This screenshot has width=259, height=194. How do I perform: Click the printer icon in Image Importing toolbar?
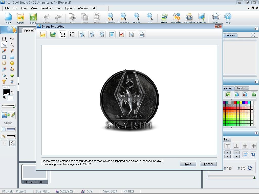pos(142,34)
